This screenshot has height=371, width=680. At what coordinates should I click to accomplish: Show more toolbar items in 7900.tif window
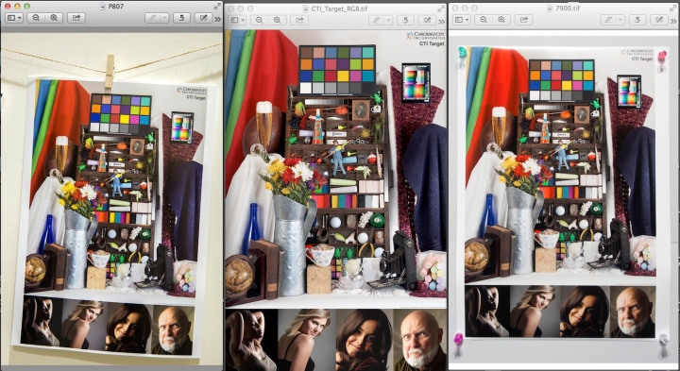(673, 21)
